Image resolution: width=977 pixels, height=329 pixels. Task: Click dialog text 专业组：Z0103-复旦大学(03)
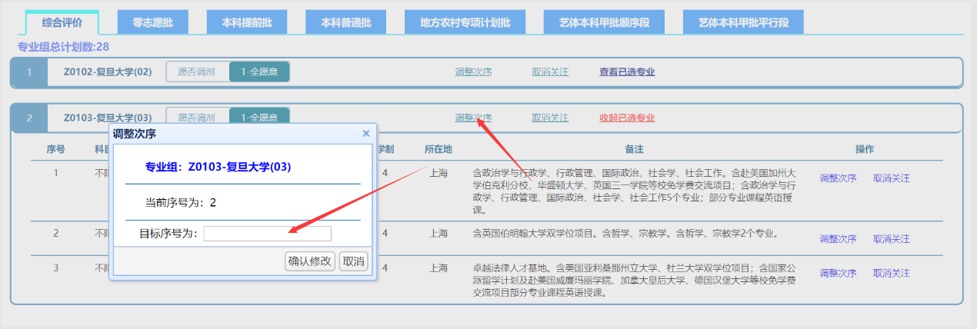(x=218, y=166)
